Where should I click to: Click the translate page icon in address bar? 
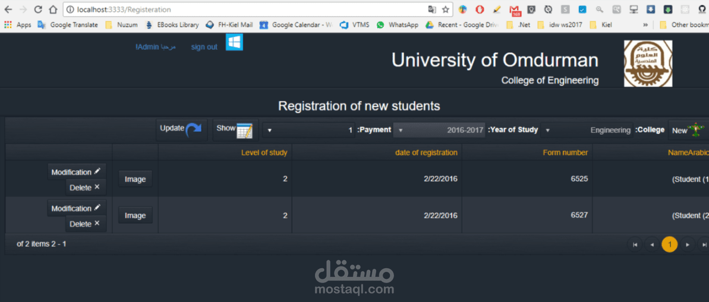click(432, 9)
